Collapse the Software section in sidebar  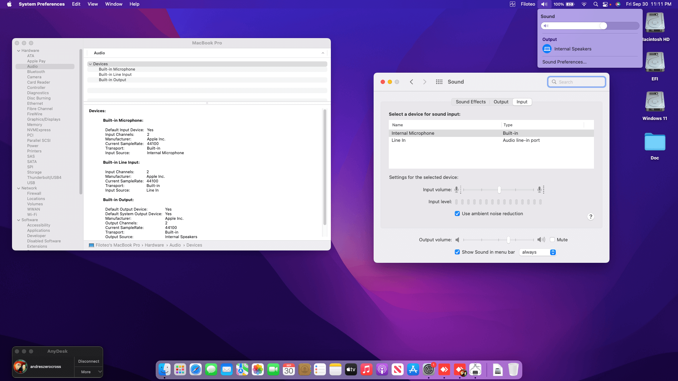pos(19,220)
